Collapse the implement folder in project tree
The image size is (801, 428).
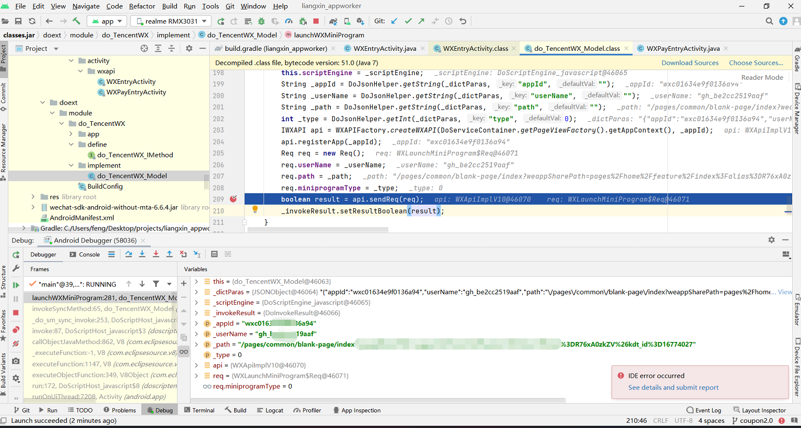coord(71,165)
